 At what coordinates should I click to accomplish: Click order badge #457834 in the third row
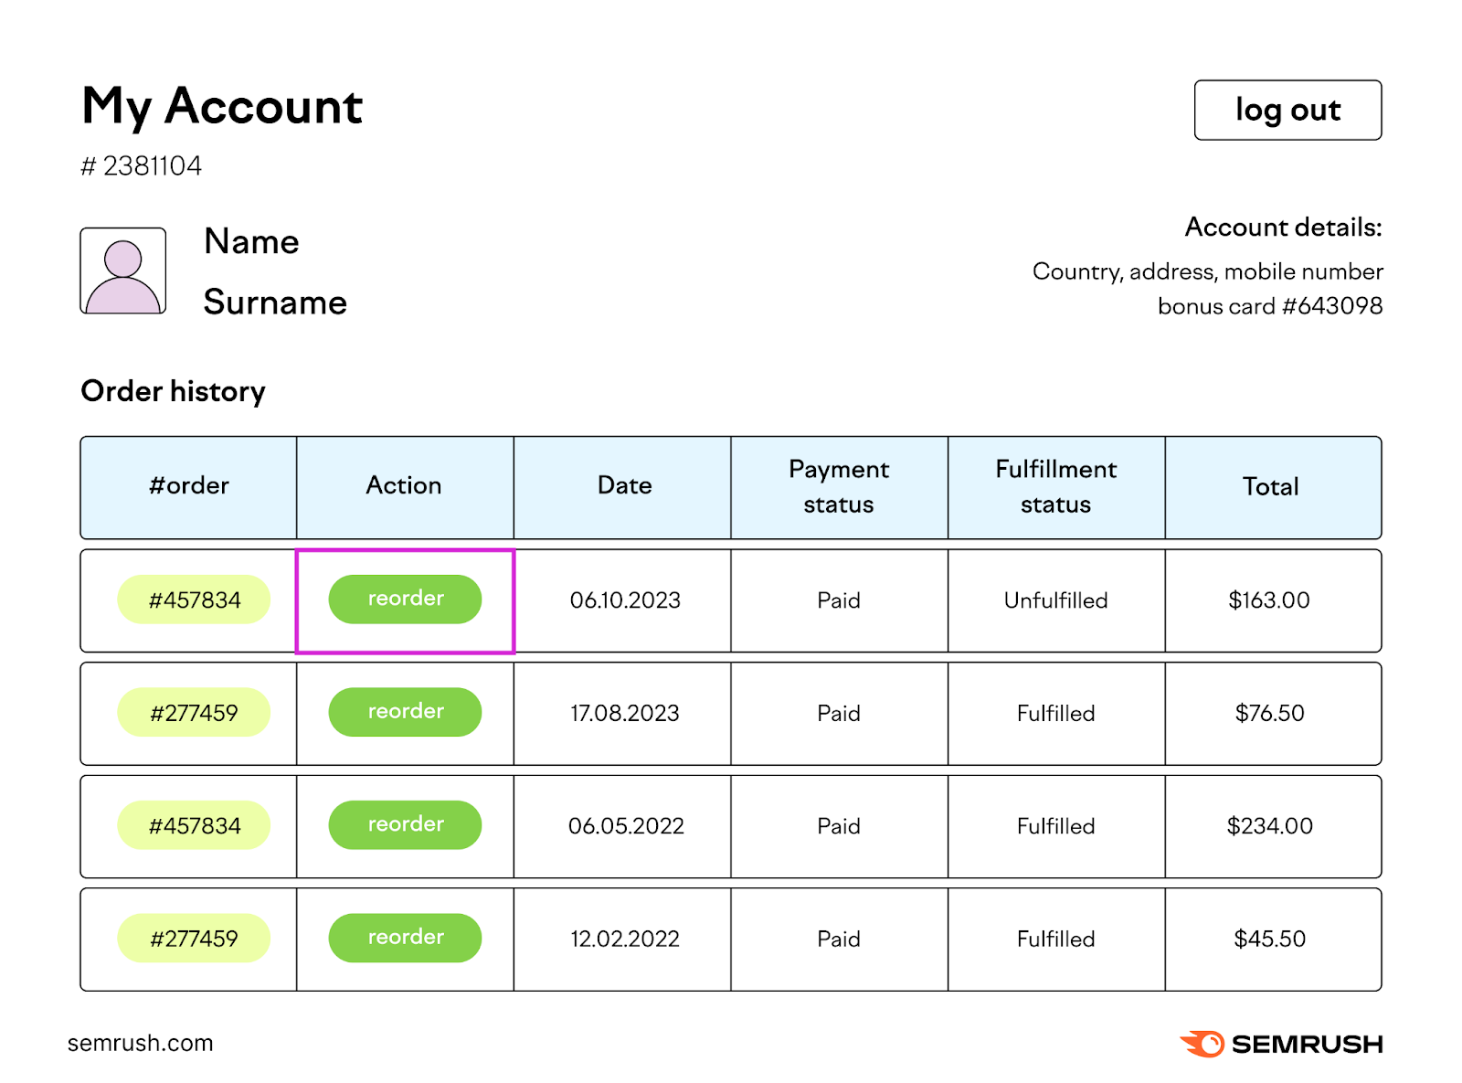194,824
